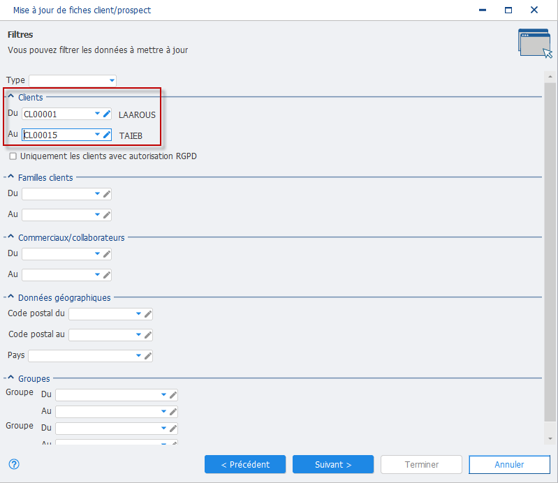Collapse the Clients section
Screen dimensions: 558x483
point(10,96)
